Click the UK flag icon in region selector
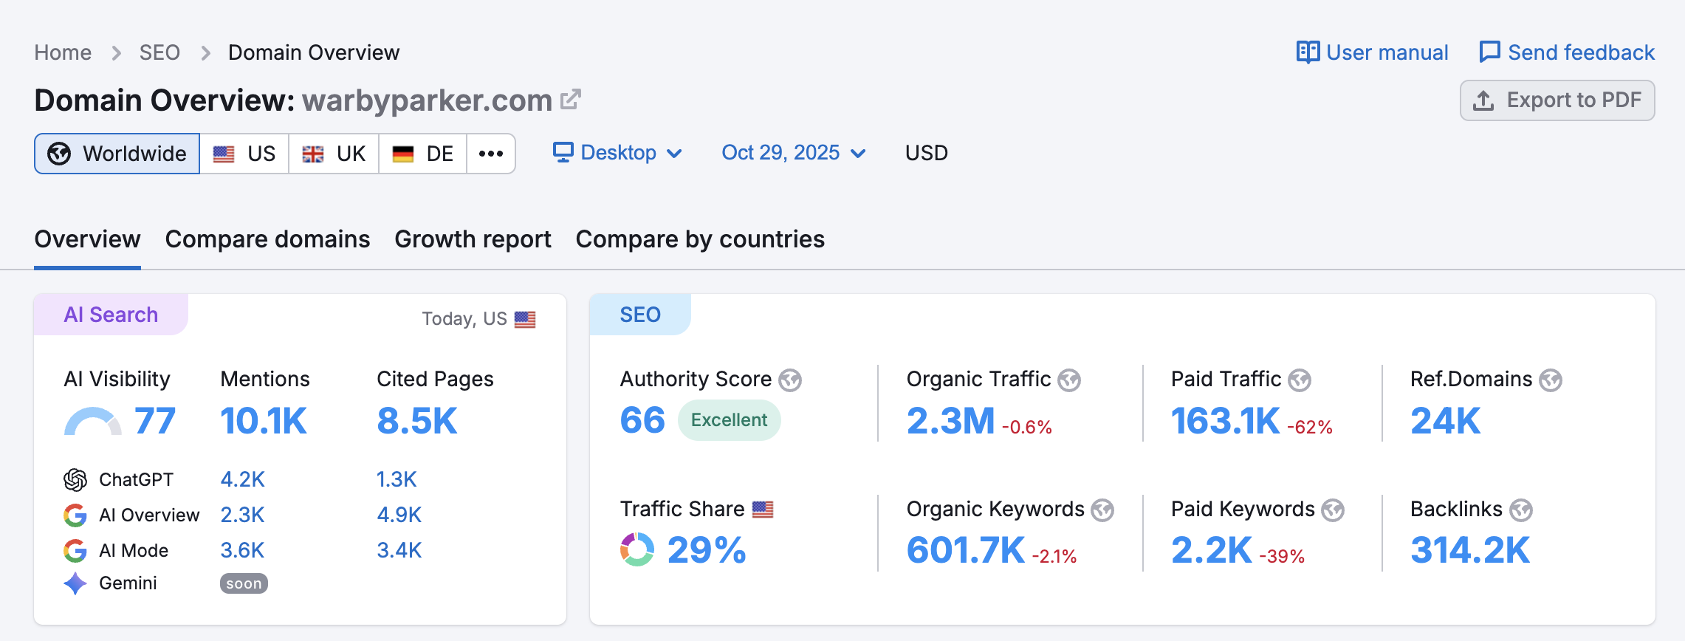The width and height of the screenshot is (1685, 641). point(313,154)
